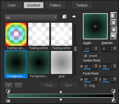
Task: Enable the Link checkbox
Action: [x=85, y=86]
